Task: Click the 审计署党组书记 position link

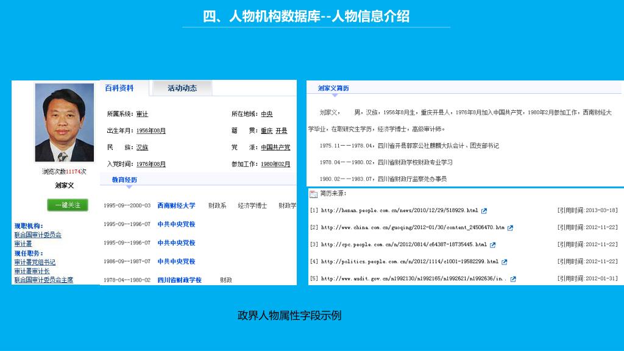Action: pos(35,263)
